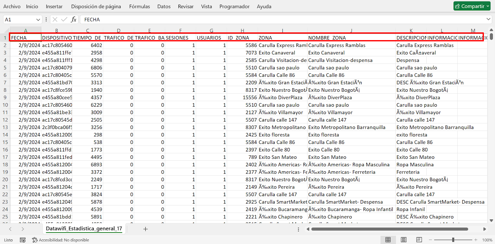Click the zoom out minus icon
The width and height of the screenshot is (495, 244).
(x=430, y=240)
